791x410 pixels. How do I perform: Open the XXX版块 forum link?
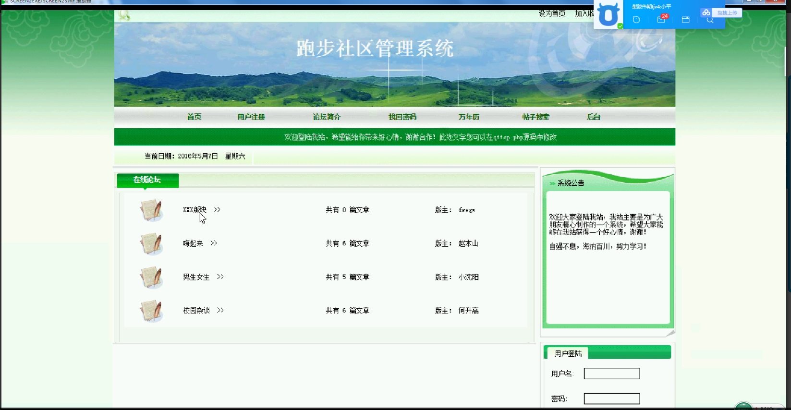coord(195,210)
